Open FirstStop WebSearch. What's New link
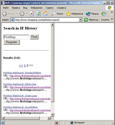The height and width of the screenshot is (125, 115). click(20, 84)
